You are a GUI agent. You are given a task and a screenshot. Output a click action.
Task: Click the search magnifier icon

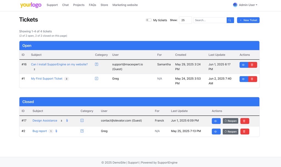(x=230, y=20)
